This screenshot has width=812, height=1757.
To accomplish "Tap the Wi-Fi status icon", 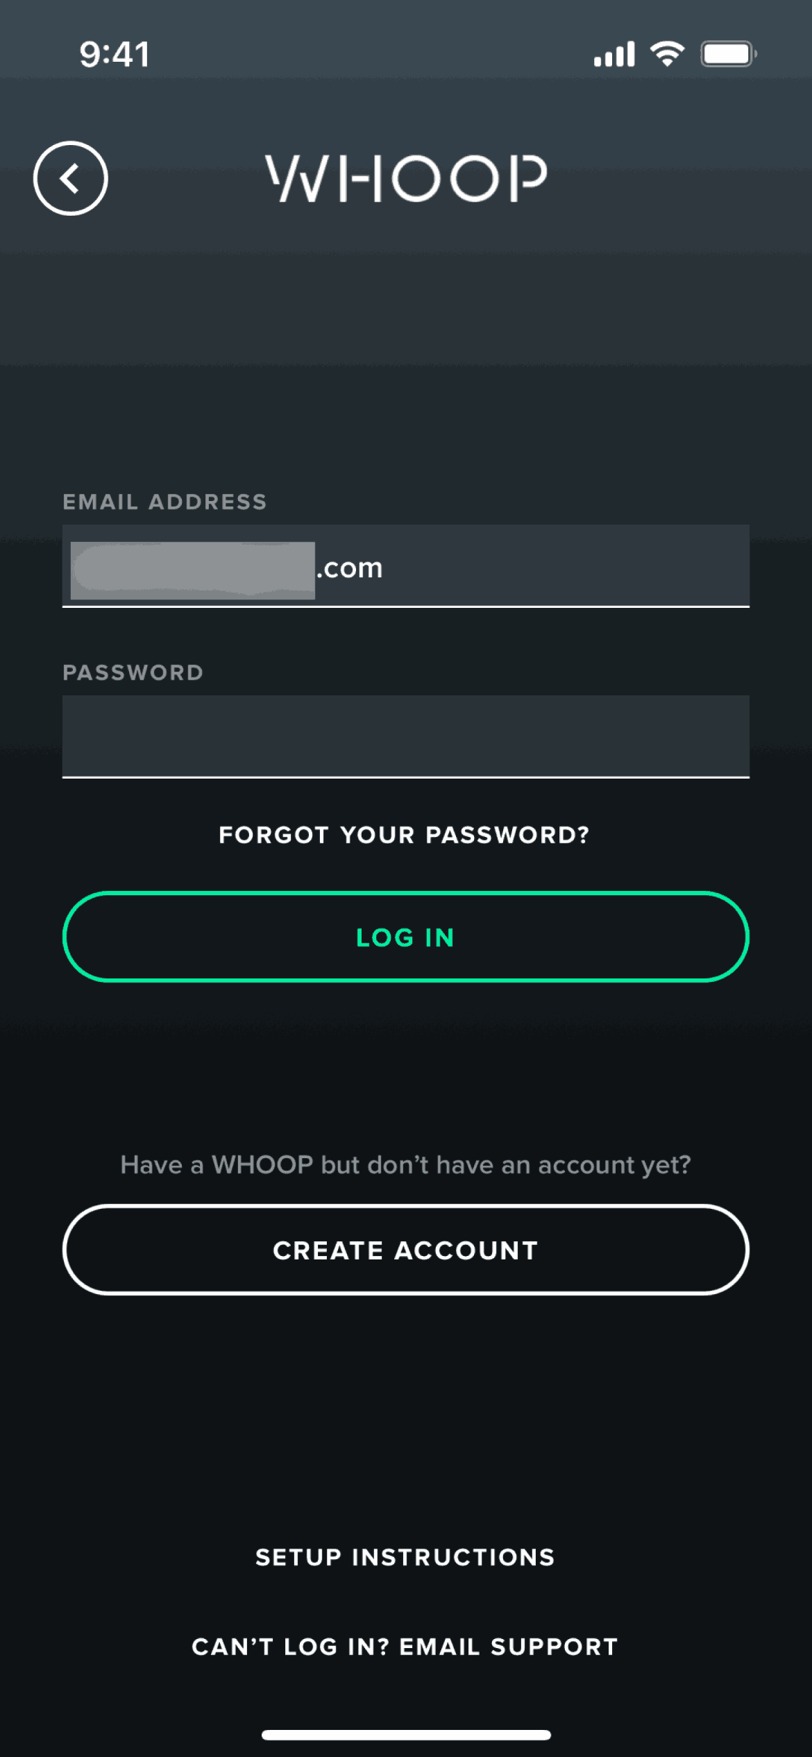I will [667, 53].
